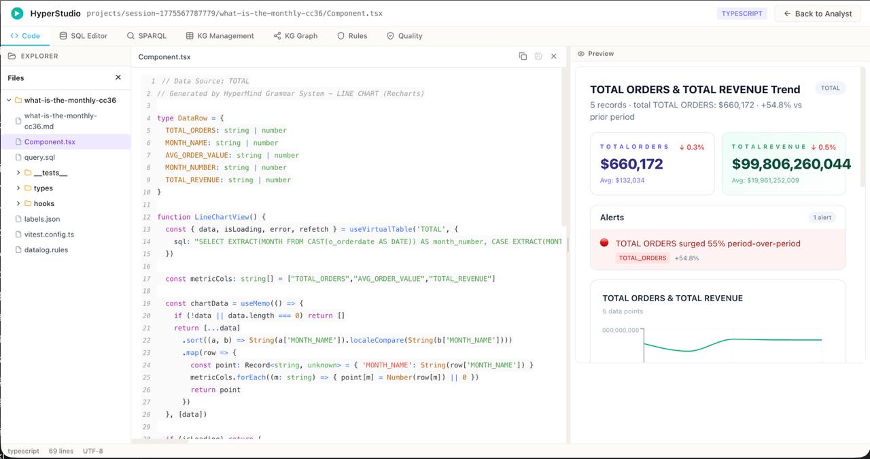Click the TOTAL REVENUE metric card
This screenshot has height=459, width=870.
[x=784, y=163]
